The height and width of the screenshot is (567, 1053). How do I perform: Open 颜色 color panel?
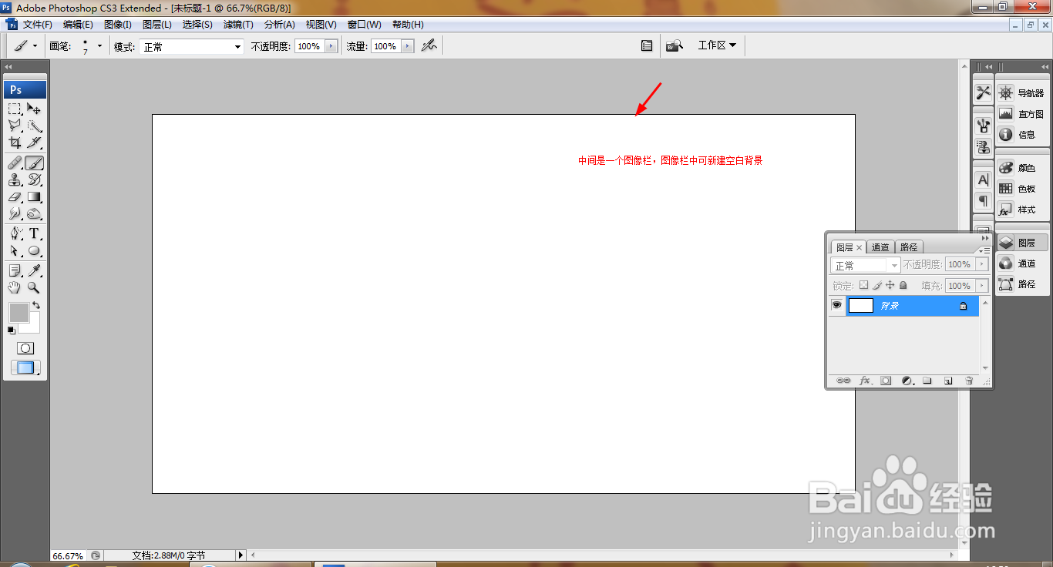tap(1022, 168)
